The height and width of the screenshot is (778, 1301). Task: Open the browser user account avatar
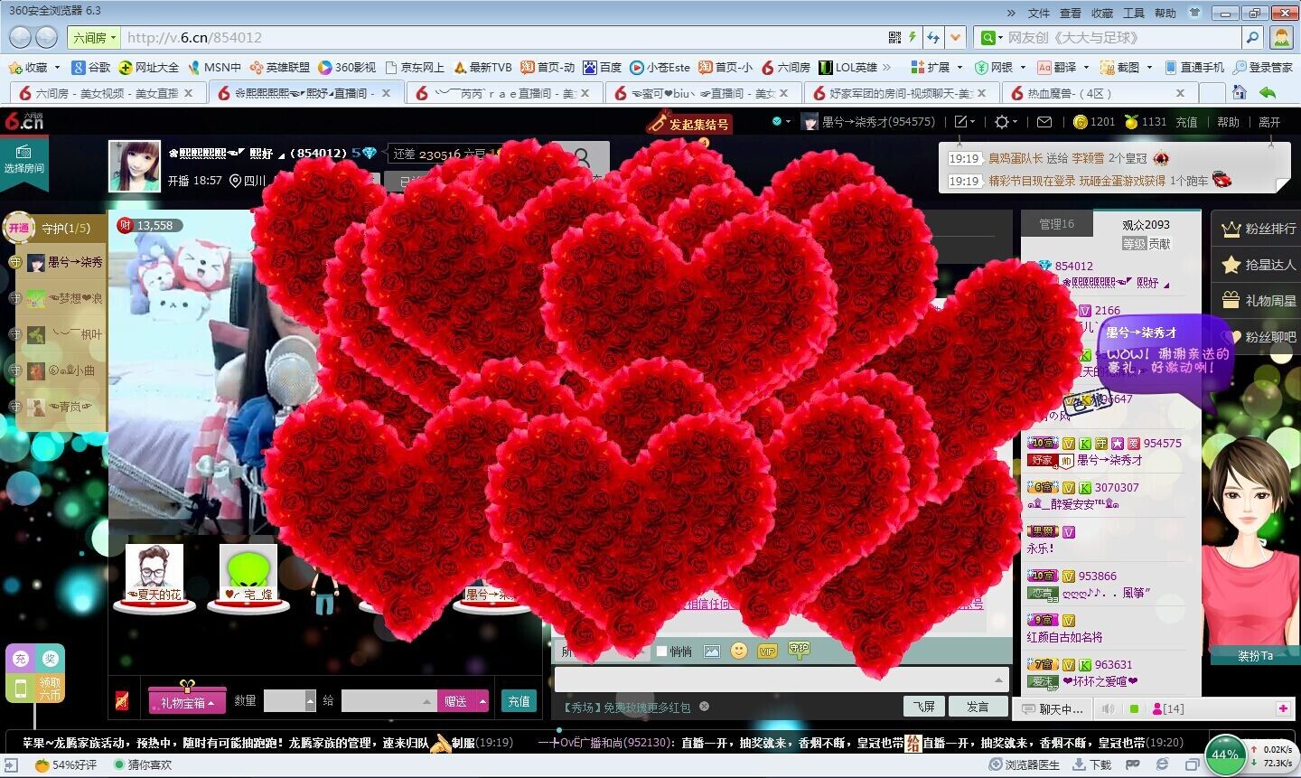(x=1281, y=37)
